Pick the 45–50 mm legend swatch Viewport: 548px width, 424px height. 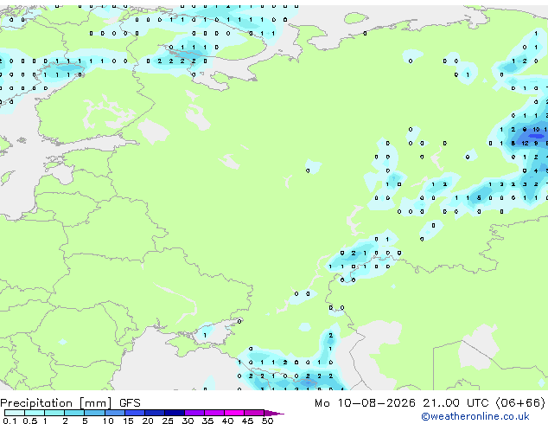point(254,413)
